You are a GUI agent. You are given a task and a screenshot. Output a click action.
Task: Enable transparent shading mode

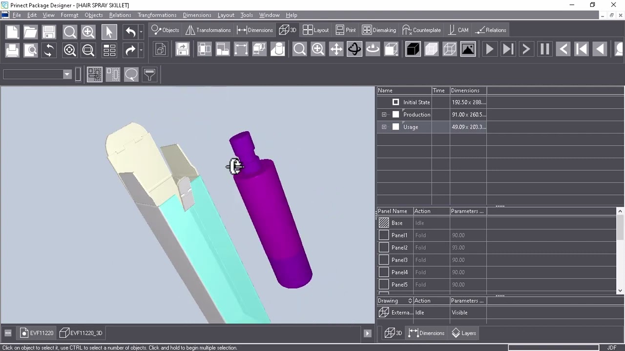click(x=431, y=49)
